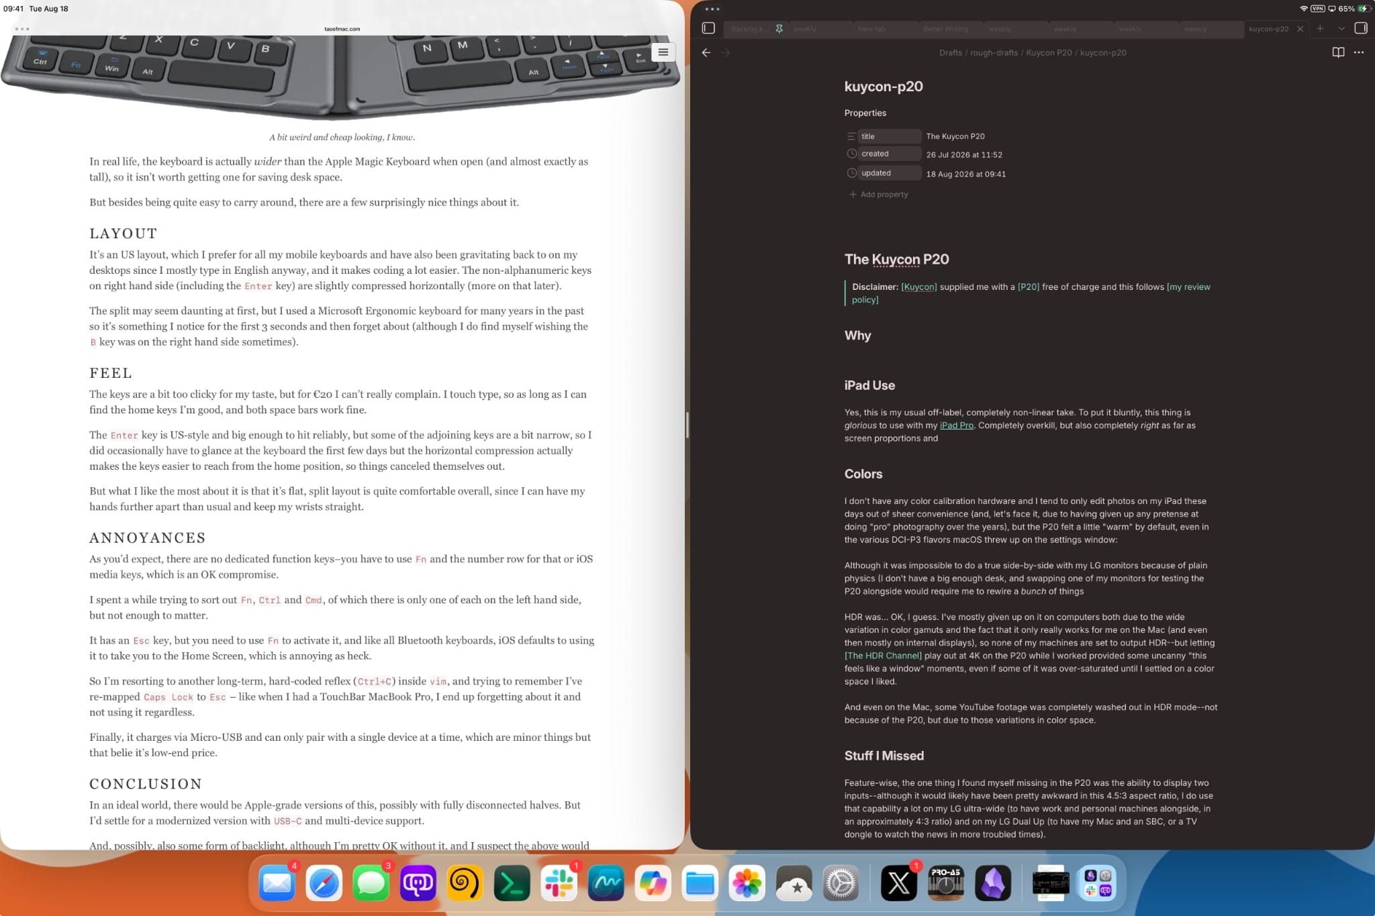Tap the taoofmac.com address in Safari

pos(342,29)
